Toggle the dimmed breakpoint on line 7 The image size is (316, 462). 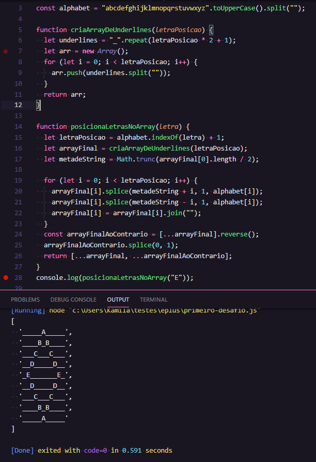6,51
